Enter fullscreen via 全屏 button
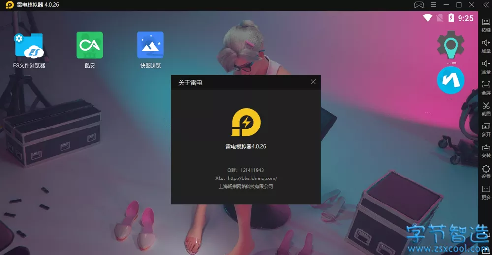 click(x=486, y=88)
